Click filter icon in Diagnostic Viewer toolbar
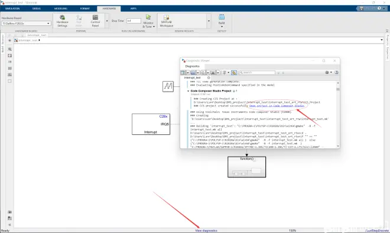The height and width of the screenshot is (233, 390). 224,72
